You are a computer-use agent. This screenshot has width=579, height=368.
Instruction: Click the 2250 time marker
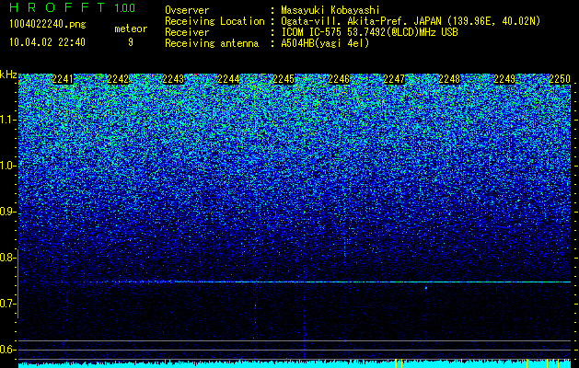[560, 79]
